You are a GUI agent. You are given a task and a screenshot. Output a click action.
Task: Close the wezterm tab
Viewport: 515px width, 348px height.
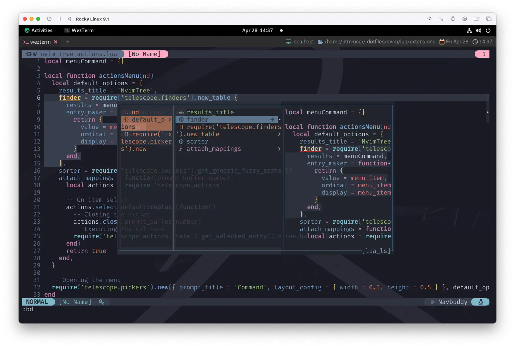pos(56,42)
